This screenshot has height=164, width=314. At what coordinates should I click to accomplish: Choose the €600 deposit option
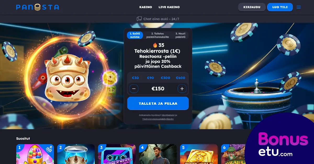coord(181,78)
